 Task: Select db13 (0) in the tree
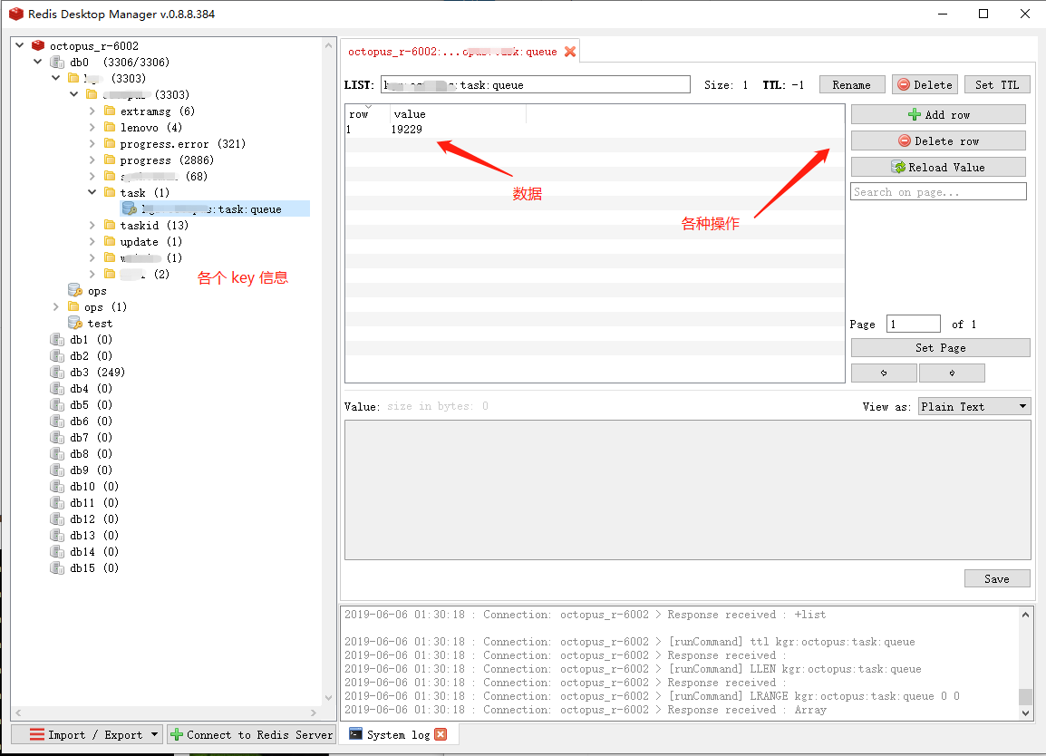94,535
